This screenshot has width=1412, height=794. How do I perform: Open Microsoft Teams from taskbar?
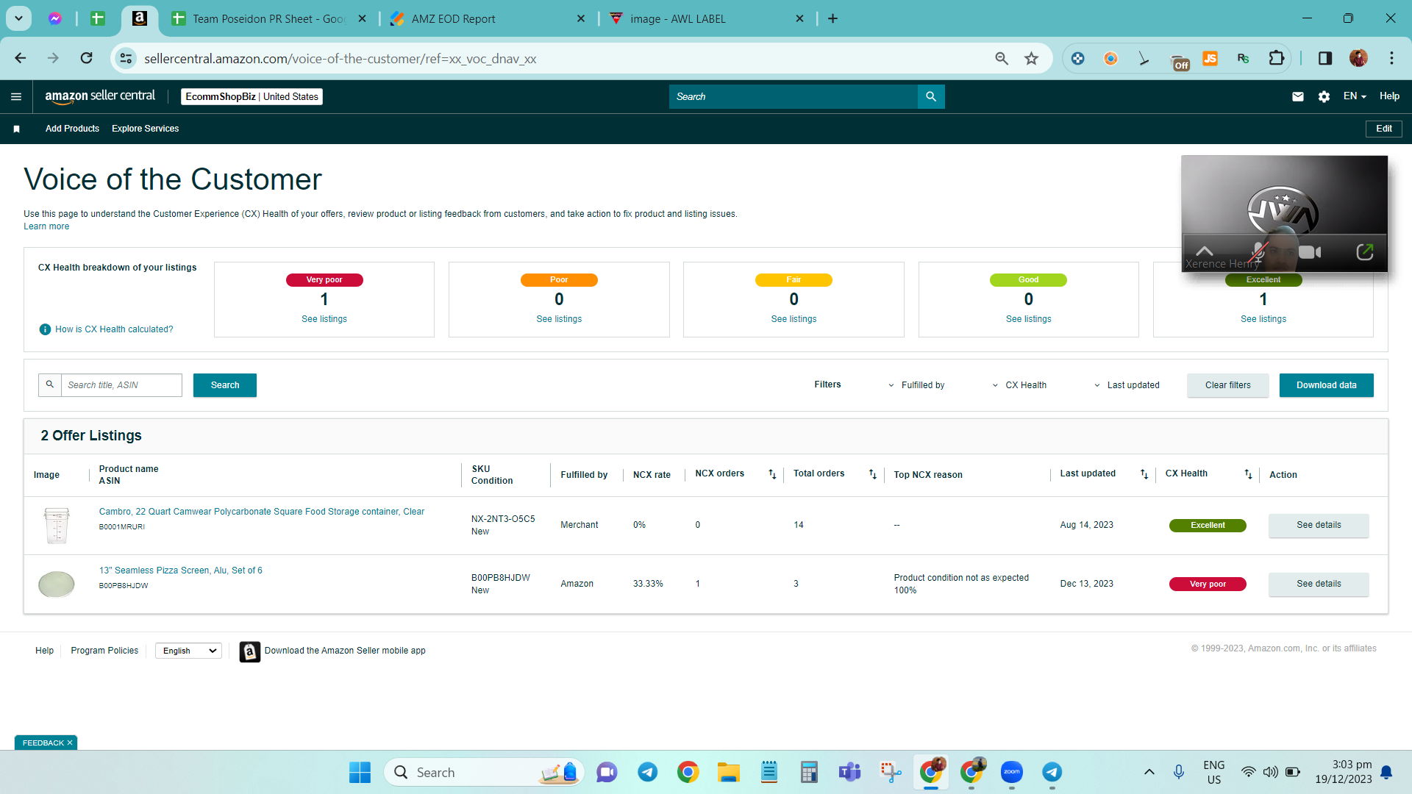pos(850,772)
